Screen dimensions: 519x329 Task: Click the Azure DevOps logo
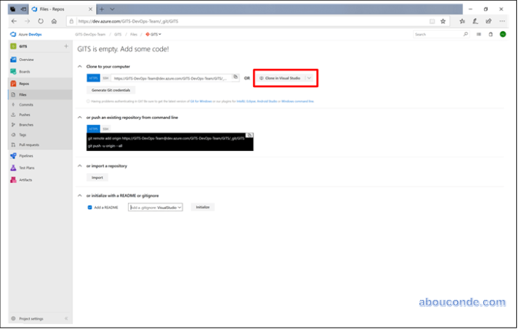point(25,34)
